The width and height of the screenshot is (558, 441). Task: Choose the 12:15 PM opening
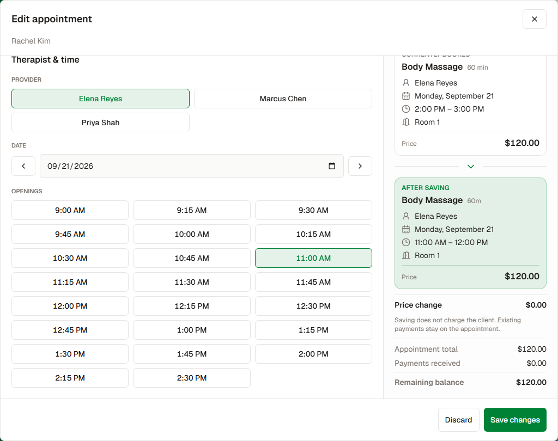point(192,306)
